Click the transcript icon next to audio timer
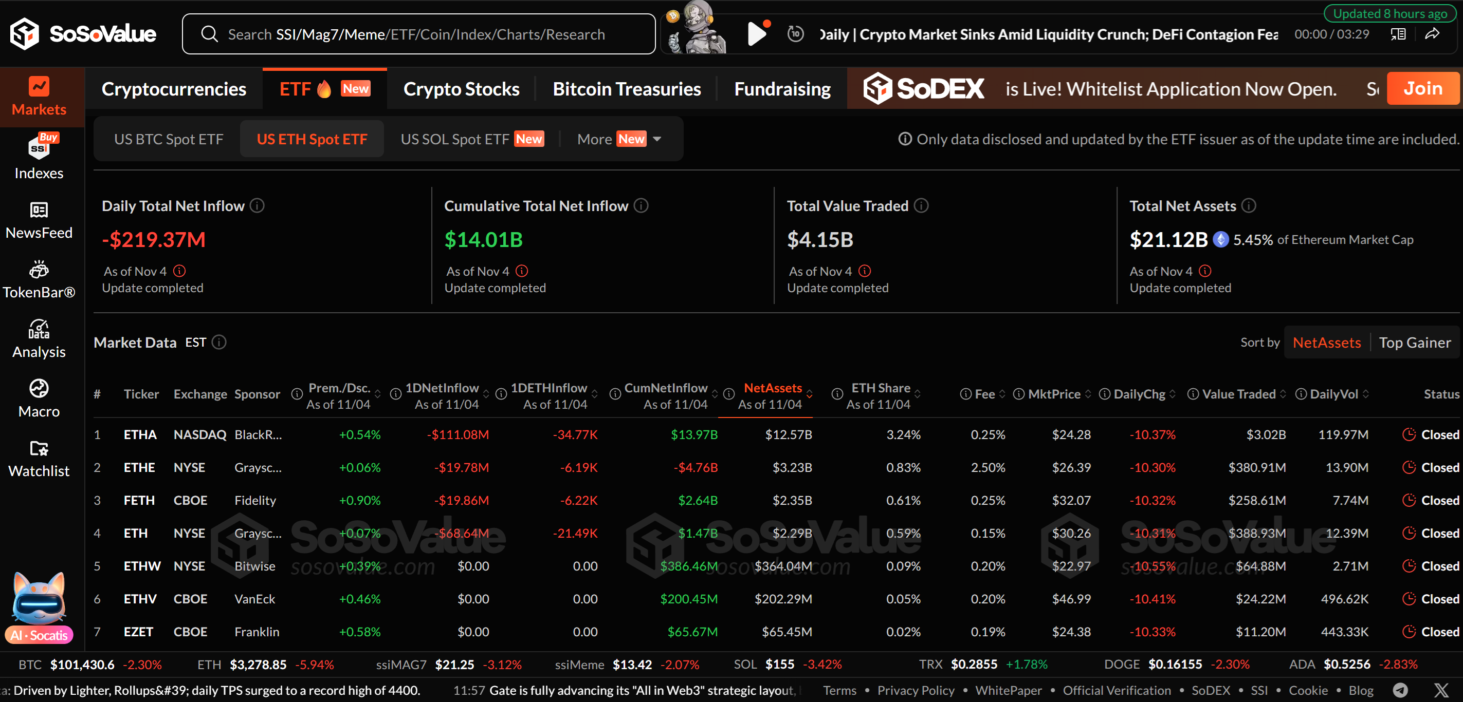Image resolution: width=1463 pixels, height=702 pixels. tap(1398, 34)
